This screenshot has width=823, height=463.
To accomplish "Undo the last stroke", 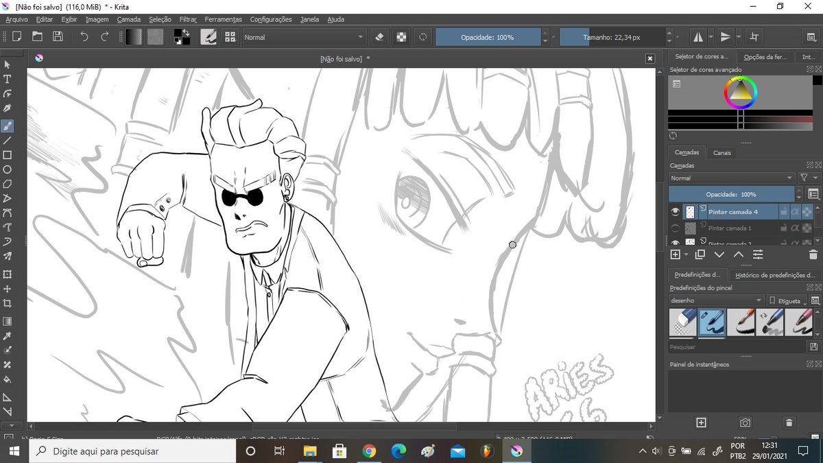I will tap(84, 36).
